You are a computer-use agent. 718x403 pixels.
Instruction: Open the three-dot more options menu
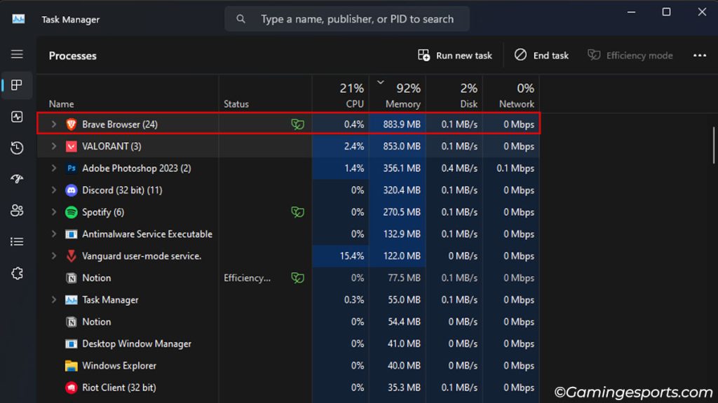(x=700, y=55)
